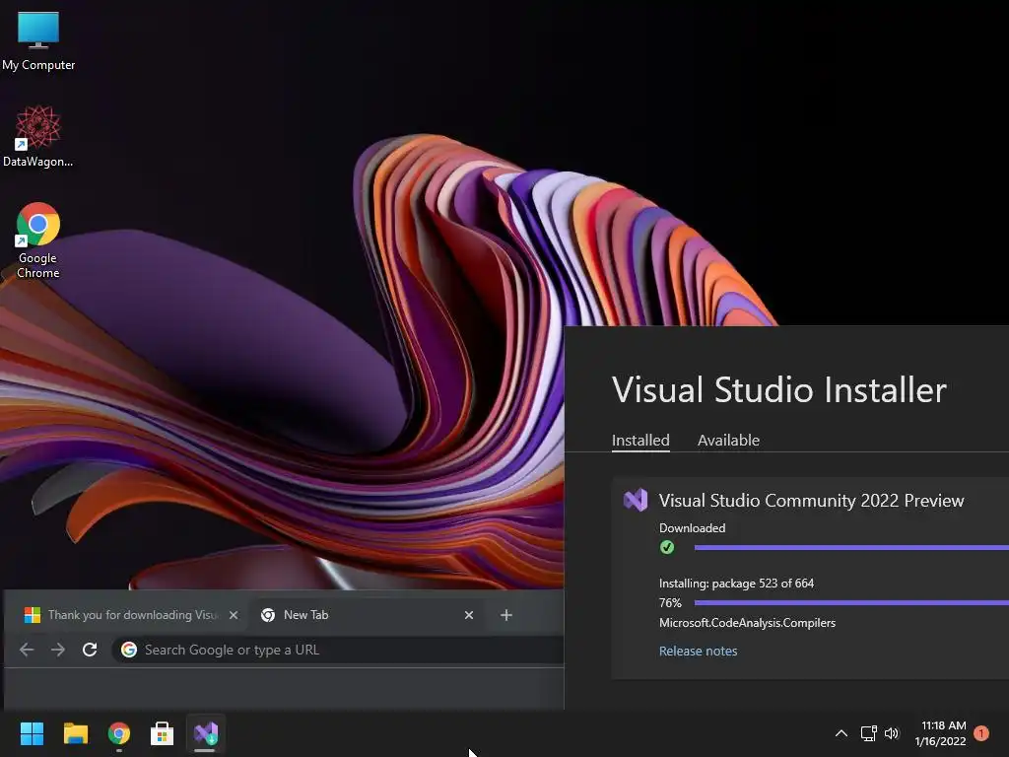The height and width of the screenshot is (757, 1009).
Task: Open a new Chrome tab
Action: (x=506, y=615)
